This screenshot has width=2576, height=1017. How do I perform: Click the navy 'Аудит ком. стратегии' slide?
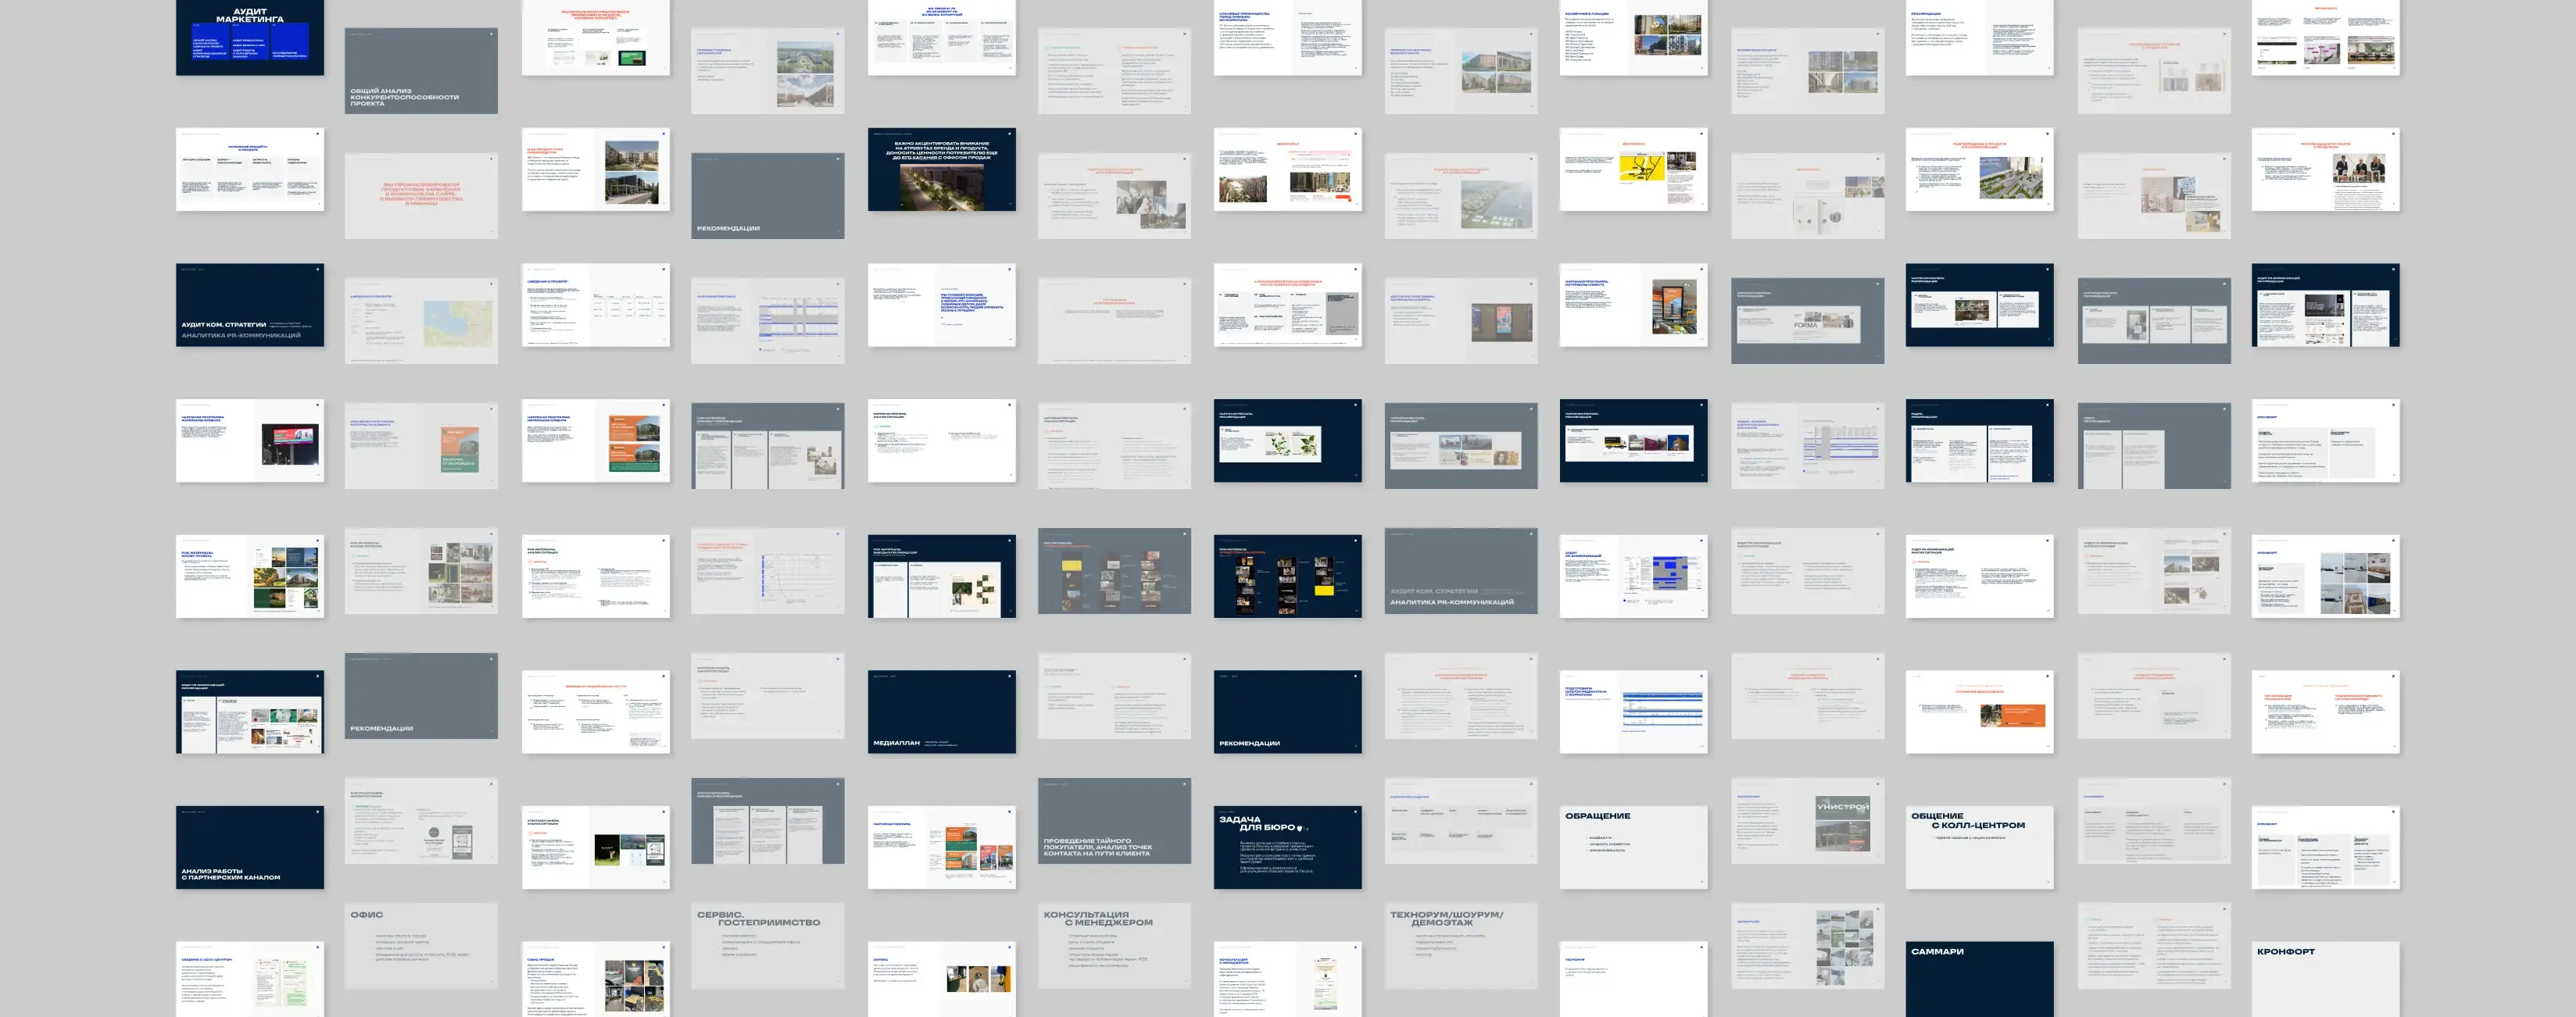click(x=249, y=305)
